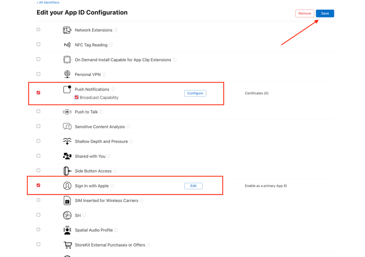Click the Spatial Audio Profile icon
This screenshot has width=365, height=257.
[x=67, y=230]
